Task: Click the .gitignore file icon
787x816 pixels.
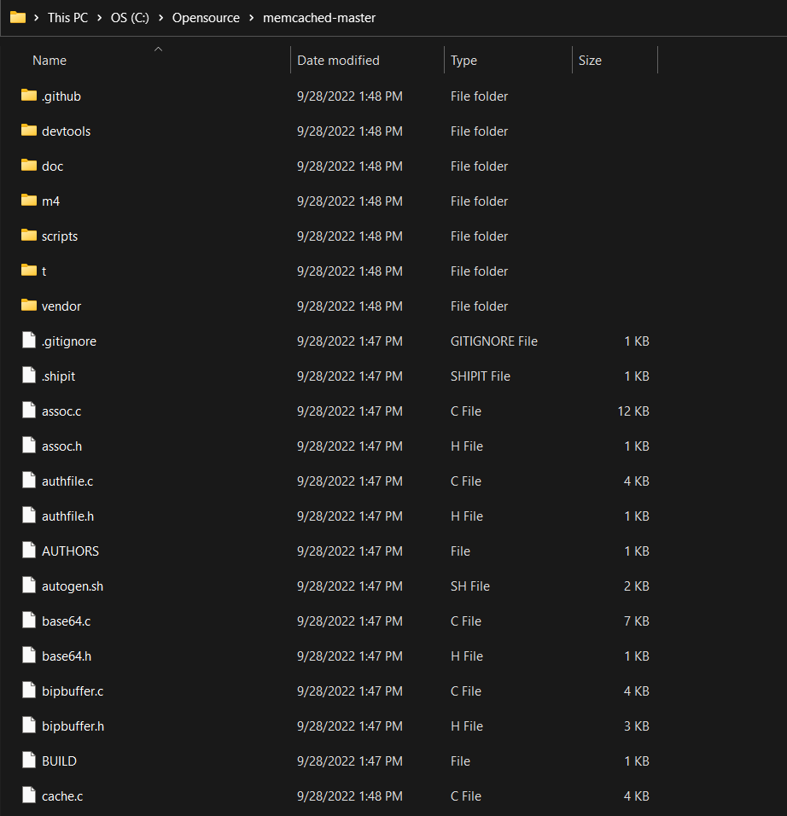Action: click(29, 340)
